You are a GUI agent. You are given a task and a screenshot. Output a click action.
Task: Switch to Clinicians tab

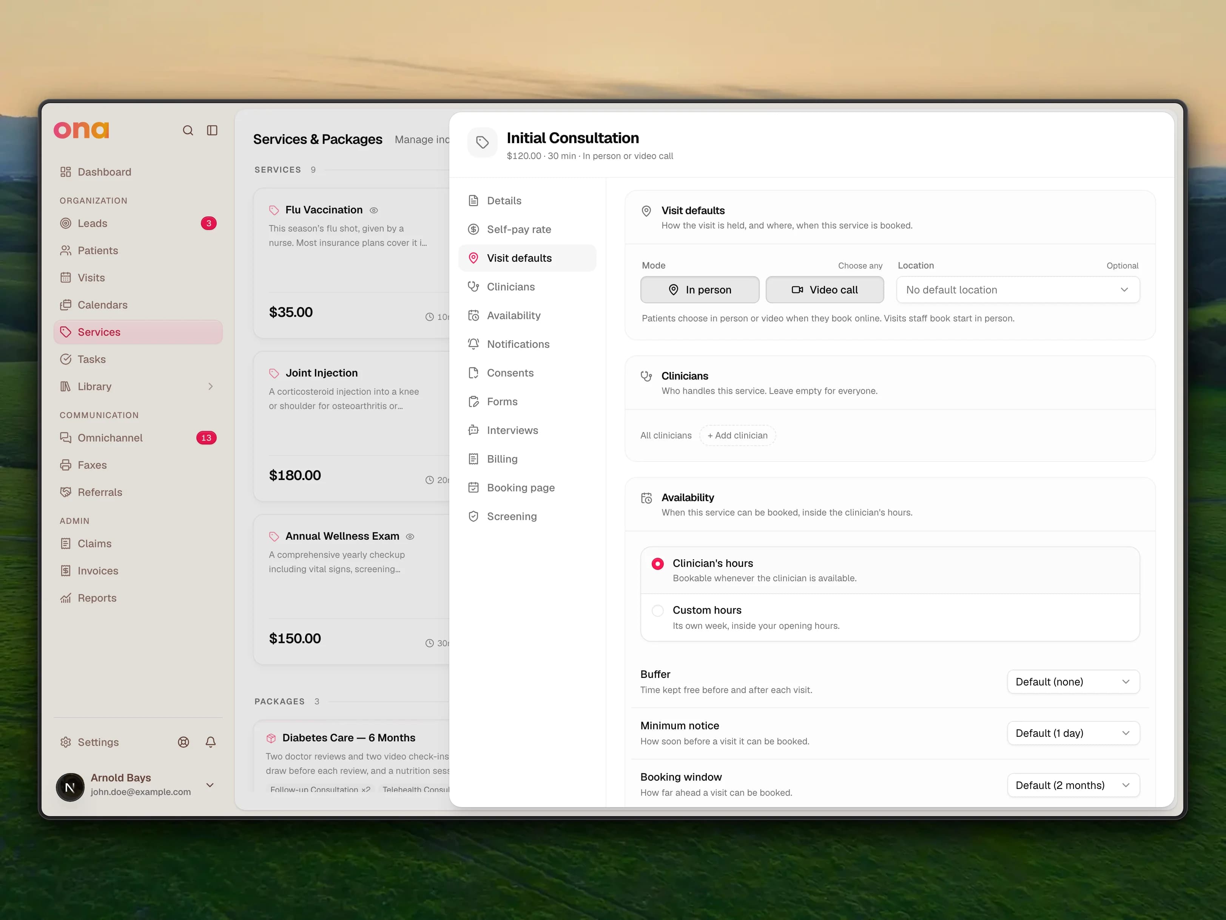pyautogui.click(x=527, y=287)
